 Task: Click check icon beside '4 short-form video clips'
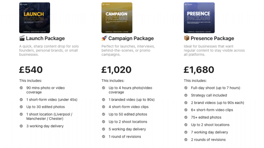click(104, 107)
